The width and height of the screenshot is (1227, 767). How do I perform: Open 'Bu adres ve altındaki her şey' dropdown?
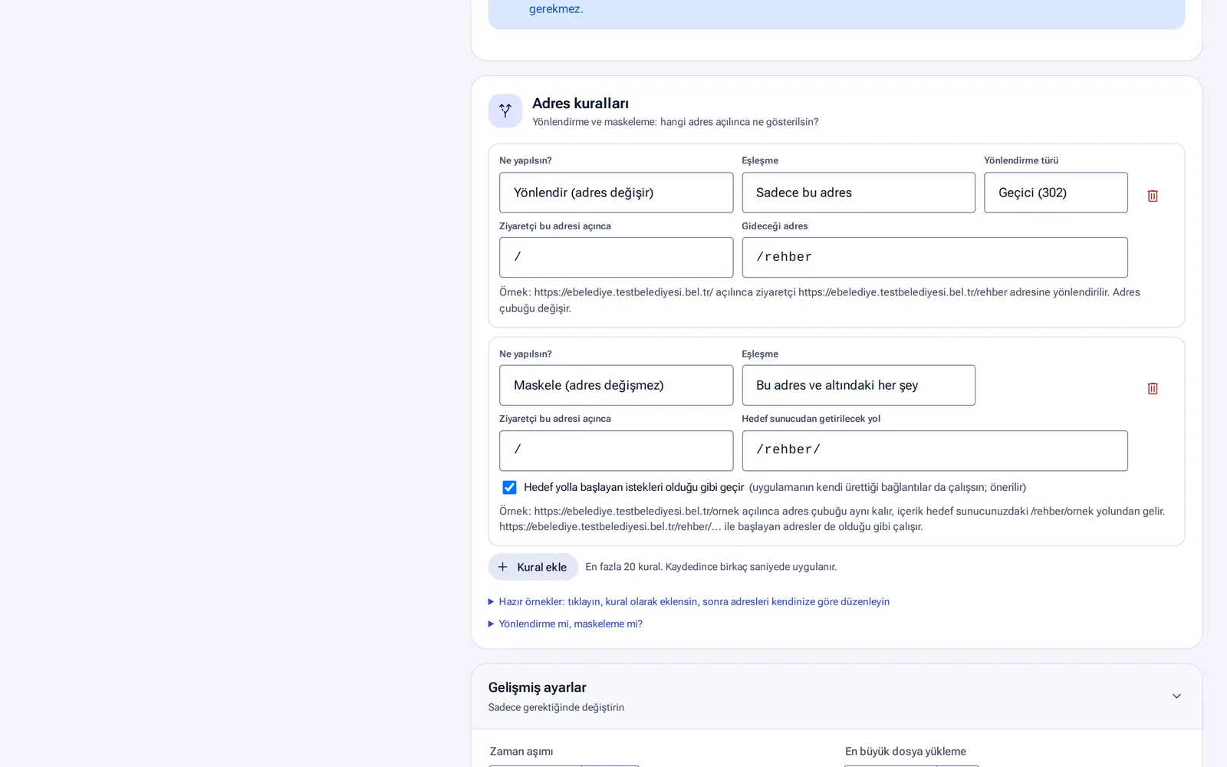[x=858, y=385]
